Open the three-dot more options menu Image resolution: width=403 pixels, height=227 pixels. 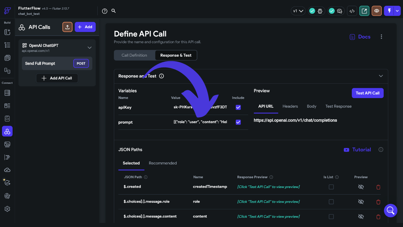pyautogui.click(x=381, y=37)
